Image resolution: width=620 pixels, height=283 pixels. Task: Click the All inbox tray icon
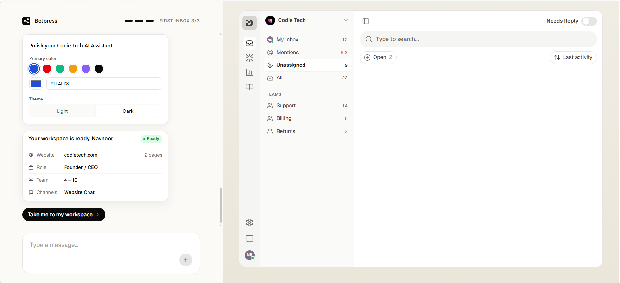pyautogui.click(x=270, y=78)
